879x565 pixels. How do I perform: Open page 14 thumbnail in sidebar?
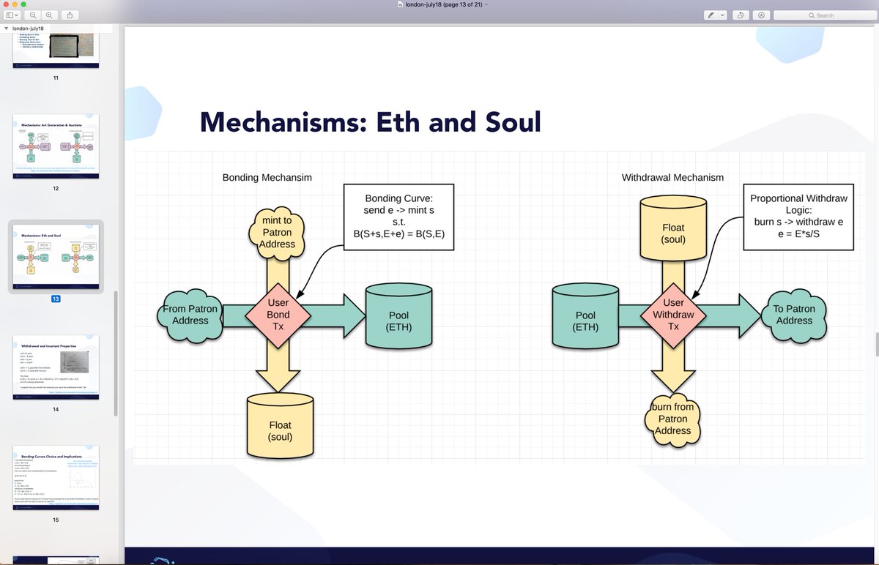[56, 367]
